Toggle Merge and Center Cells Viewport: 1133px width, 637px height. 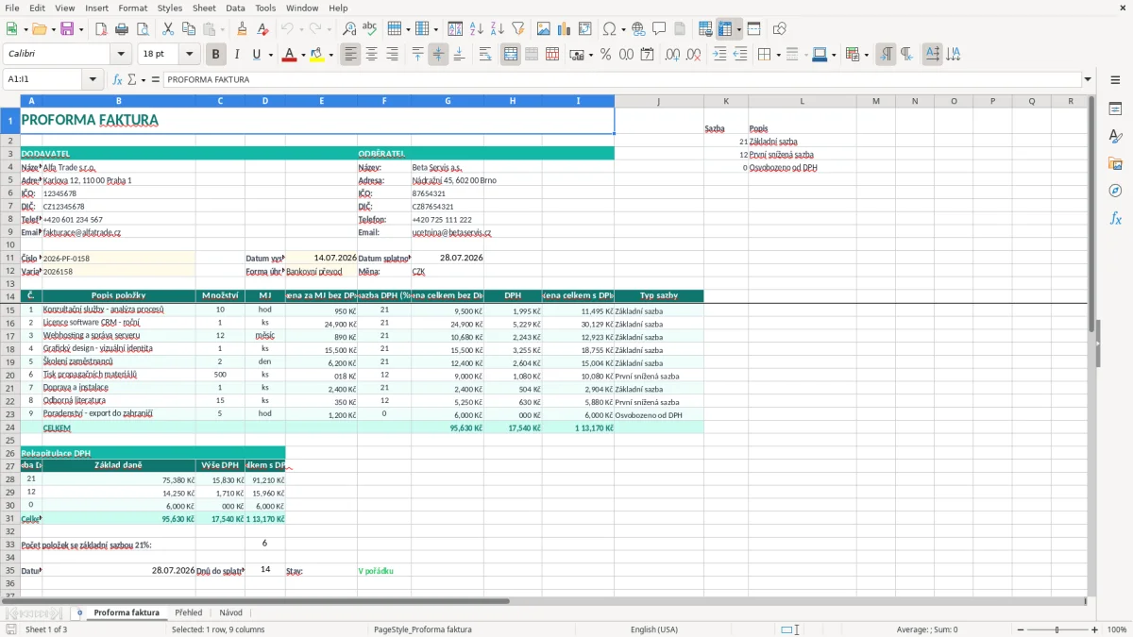tap(510, 55)
